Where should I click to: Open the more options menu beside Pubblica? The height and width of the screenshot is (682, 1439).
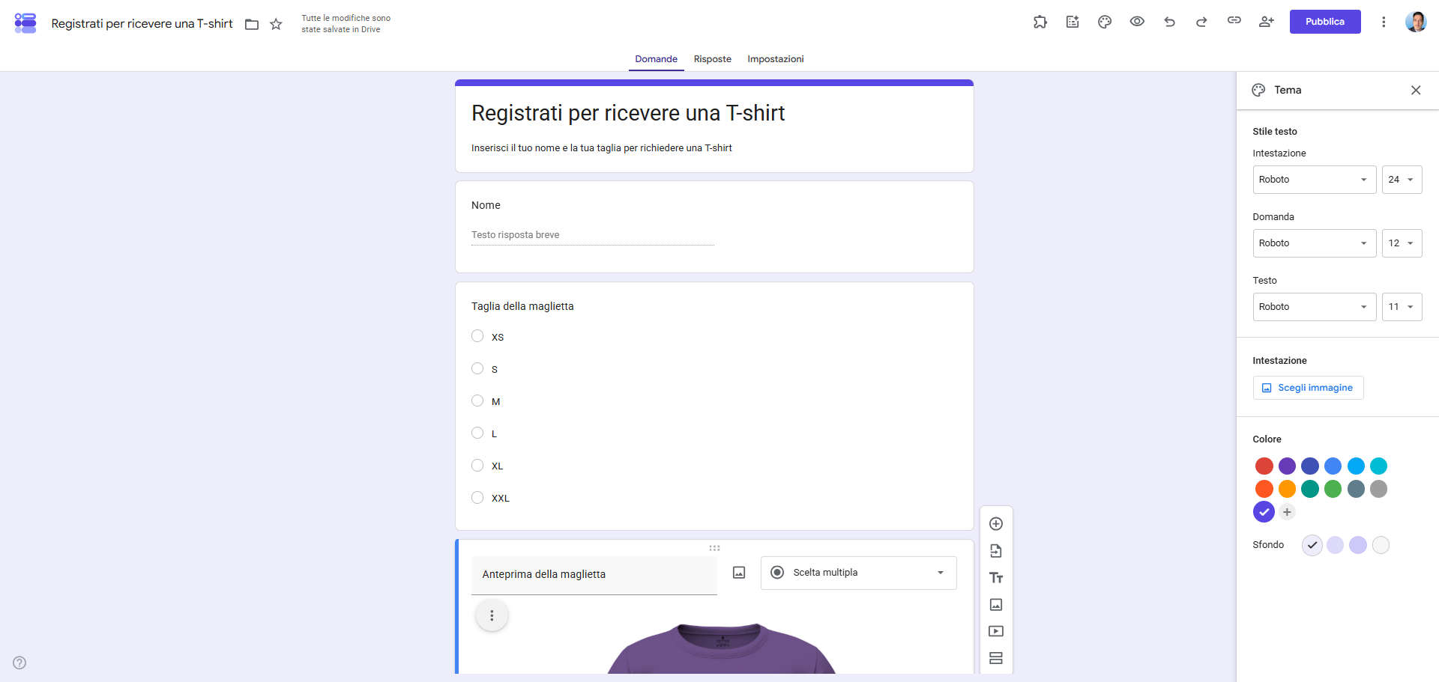coord(1384,22)
